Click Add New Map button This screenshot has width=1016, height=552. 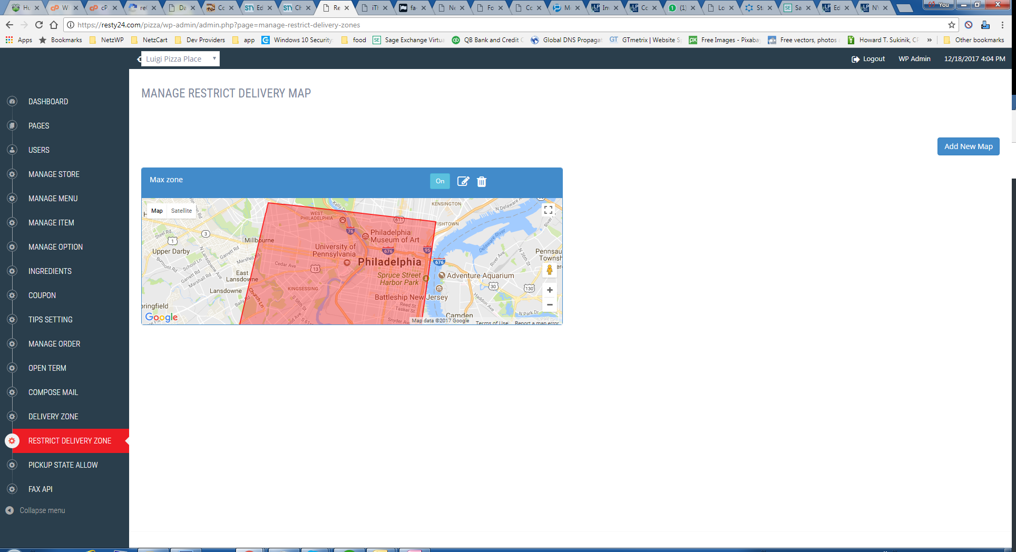pos(968,146)
